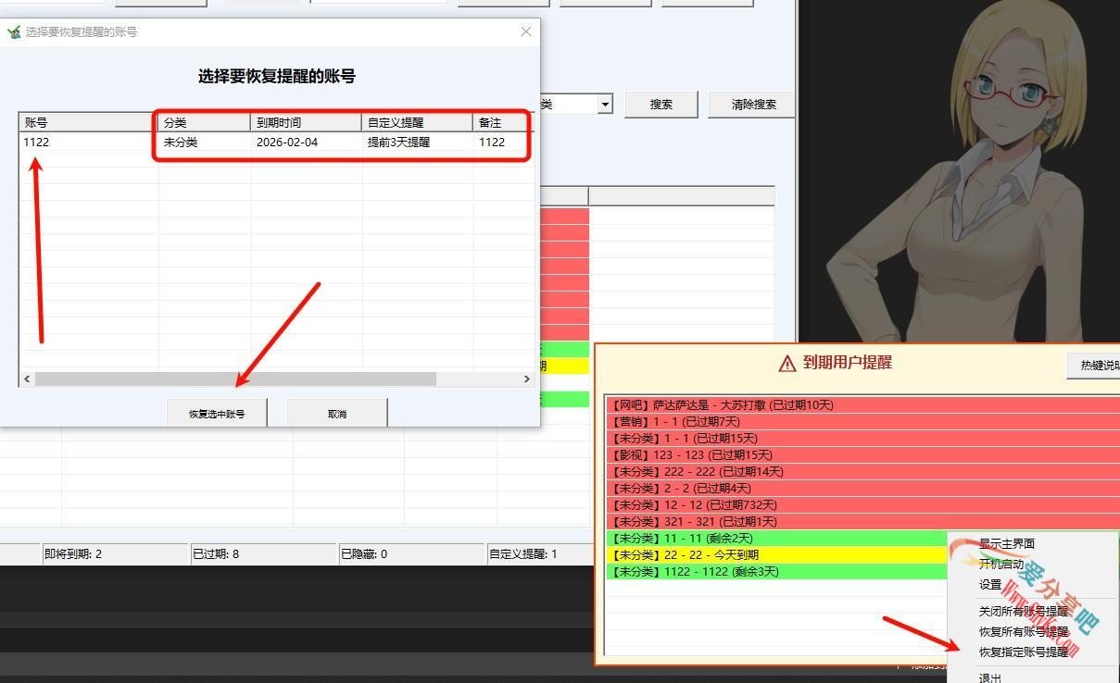Click the expired entry 【影视】123 - 123

point(695,454)
